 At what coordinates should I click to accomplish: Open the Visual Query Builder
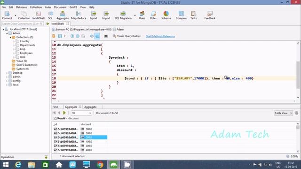coord(127,36)
